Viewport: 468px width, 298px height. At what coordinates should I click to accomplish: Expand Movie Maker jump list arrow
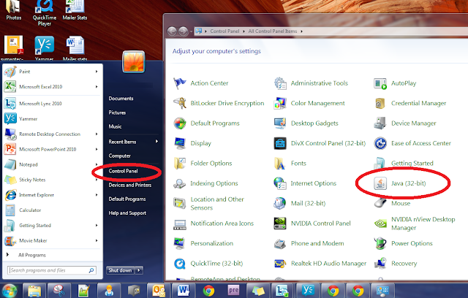pos(97,240)
